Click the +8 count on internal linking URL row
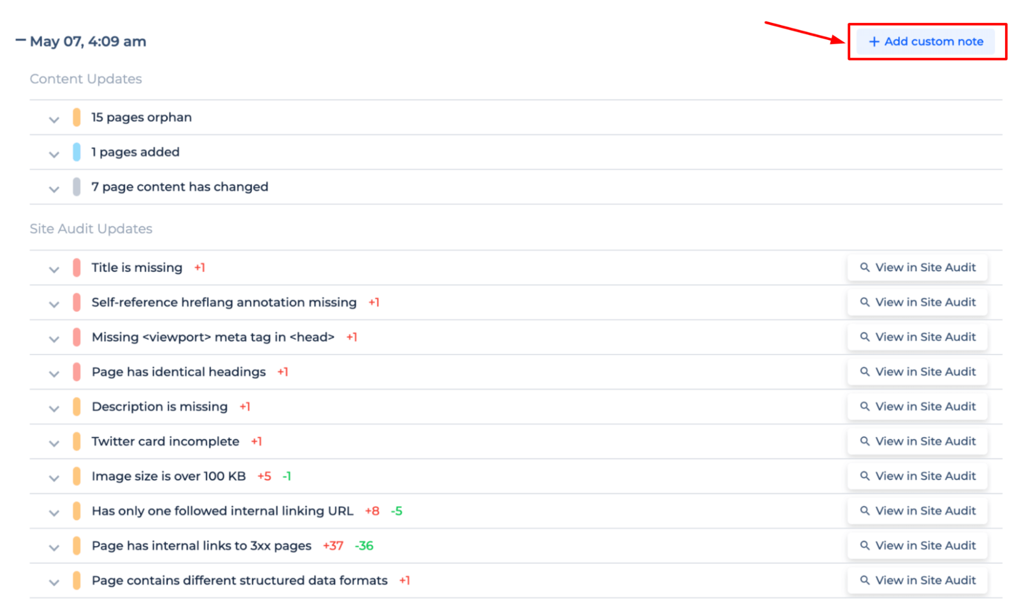The image size is (1023, 607). 373,511
